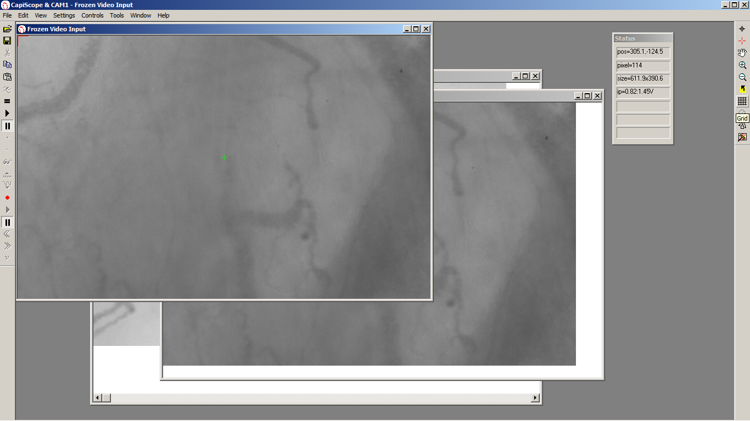Click the Save floppy disk icon
This screenshot has width=750, height=421.
(7, 41)
